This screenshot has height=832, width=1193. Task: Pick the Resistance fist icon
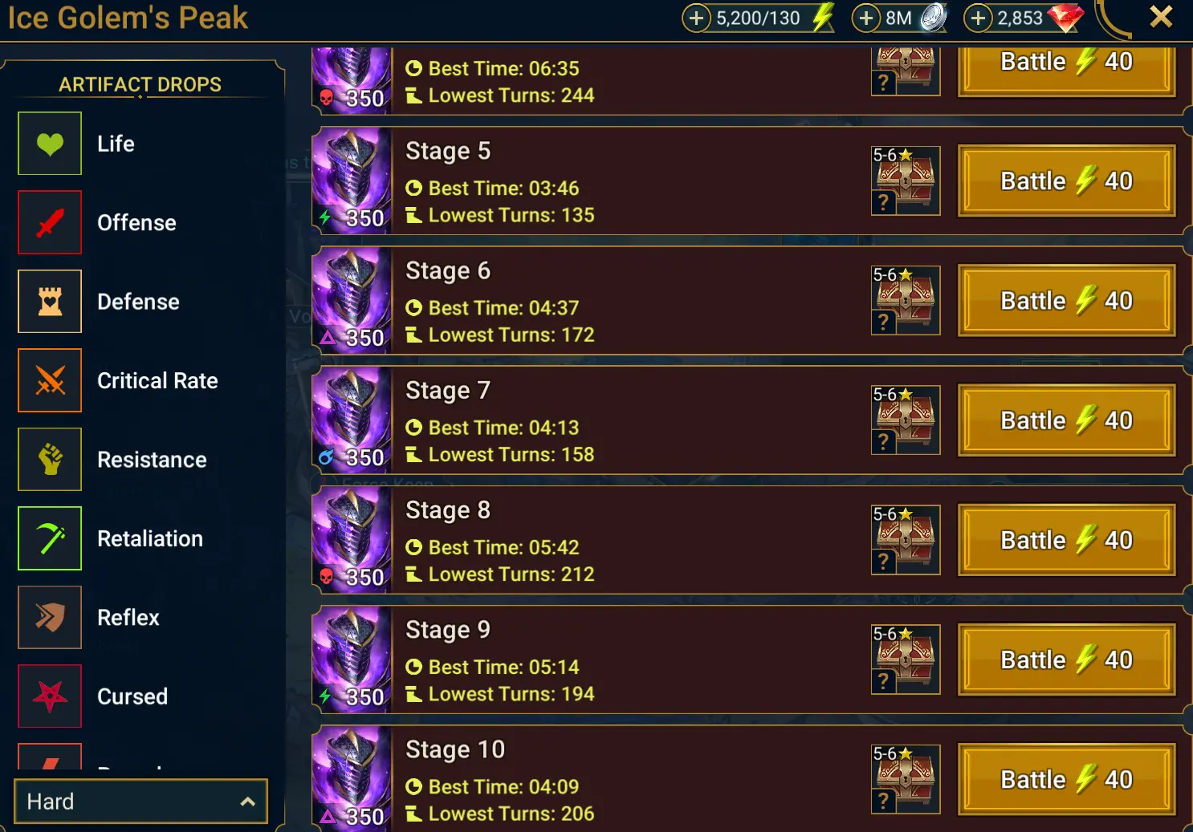coord(50,460)
